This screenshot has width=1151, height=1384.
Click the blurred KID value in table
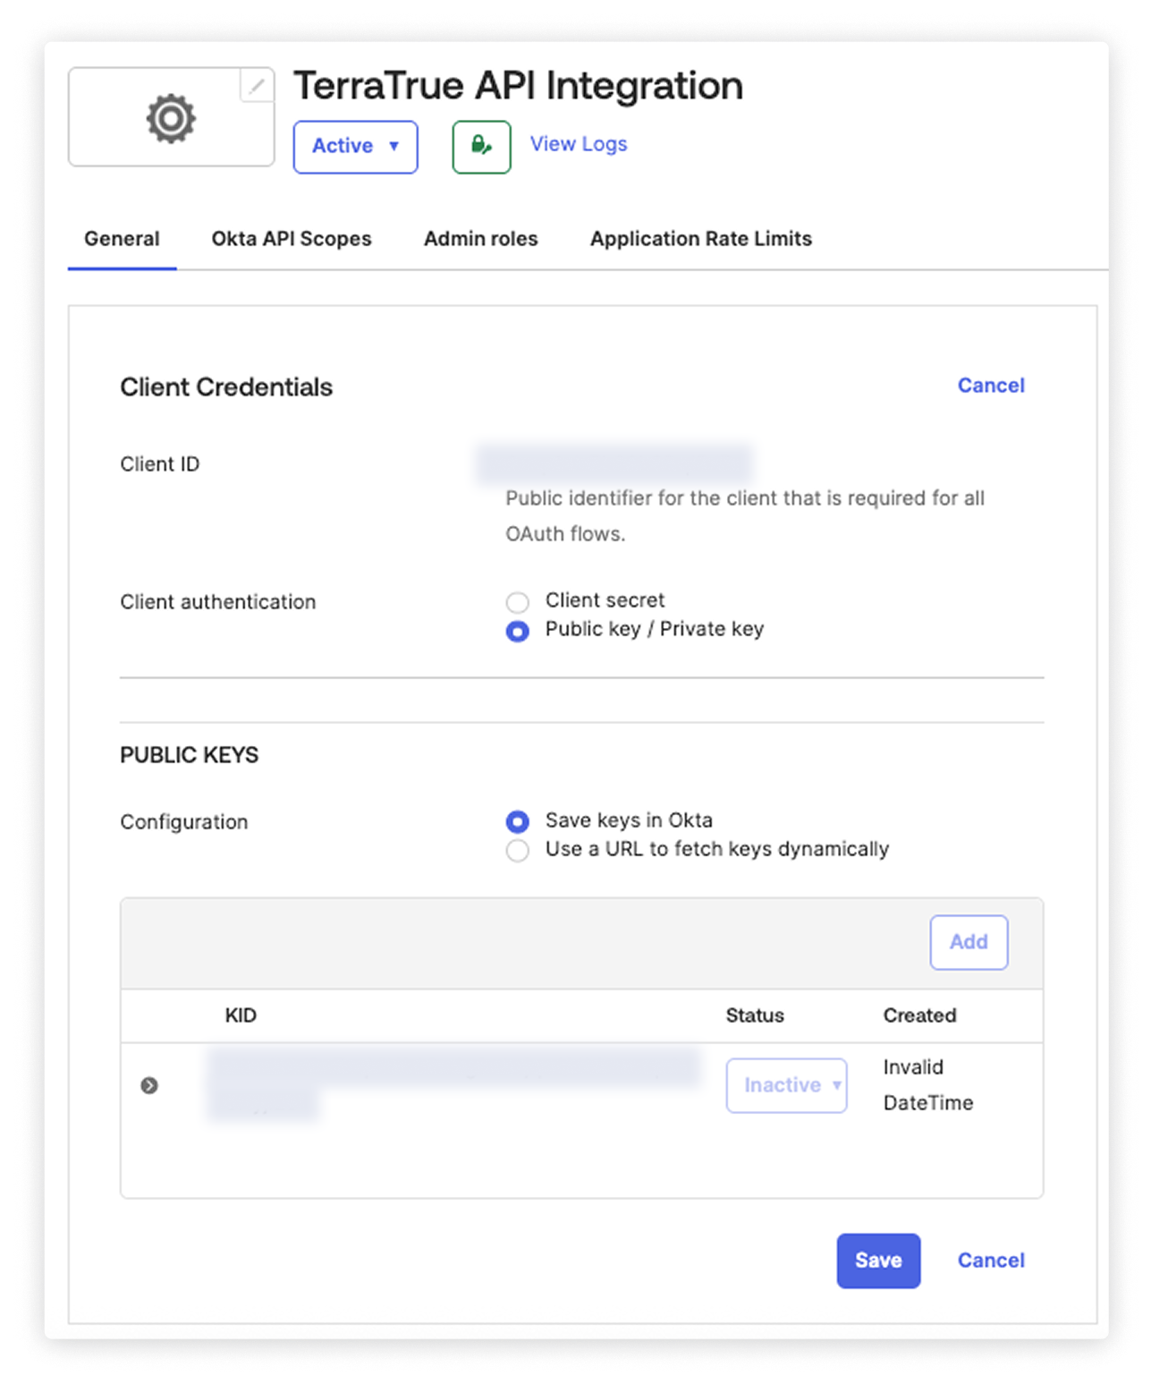(453, 1085)
